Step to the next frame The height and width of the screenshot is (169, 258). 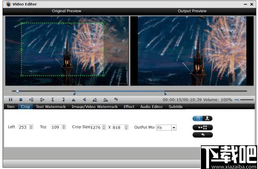(x=42, y=100)
